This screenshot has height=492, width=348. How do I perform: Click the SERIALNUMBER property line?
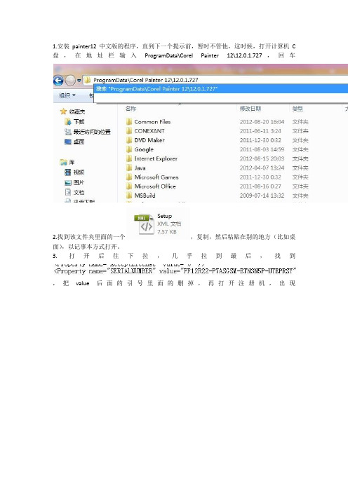(x=175, y=271)
